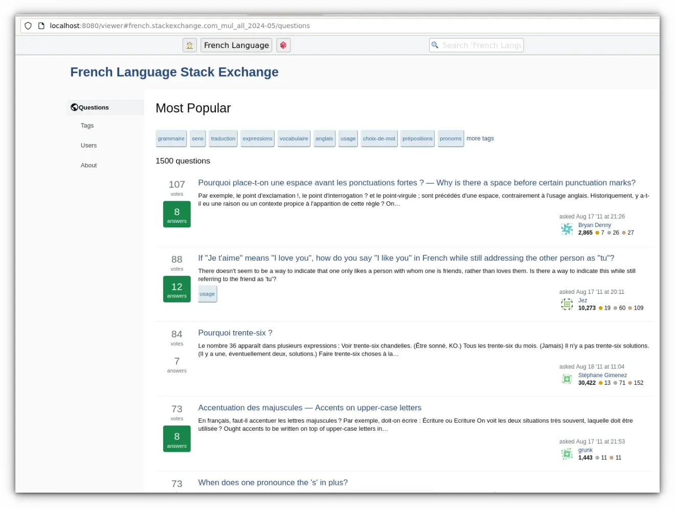The width and height of the screenshot is (675, 509).
Task: Open French Language Stack Exchange heading link
Action: point(174,72)
